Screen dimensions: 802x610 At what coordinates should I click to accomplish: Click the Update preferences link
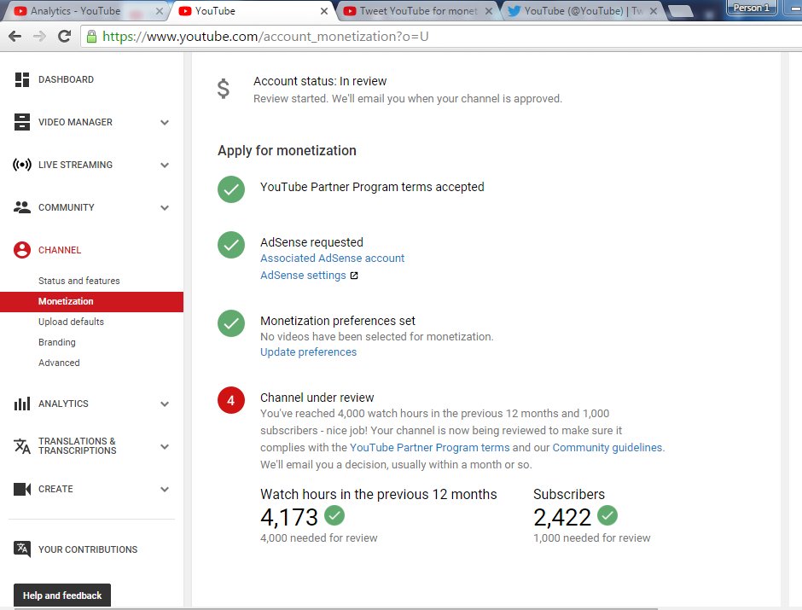pos(308,352)
